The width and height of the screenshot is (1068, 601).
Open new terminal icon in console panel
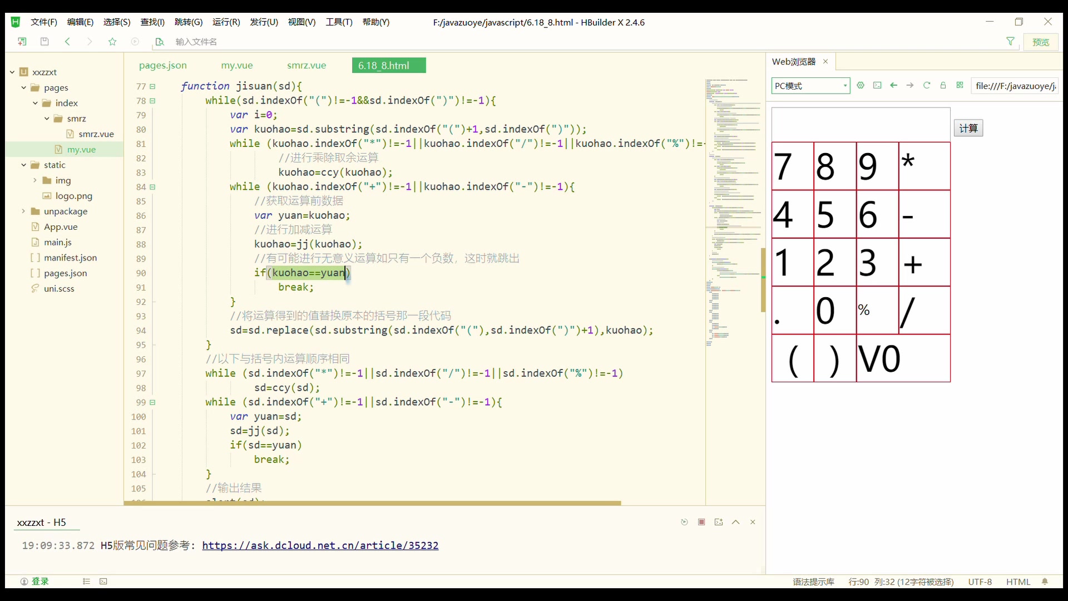(x=719, y=522)
